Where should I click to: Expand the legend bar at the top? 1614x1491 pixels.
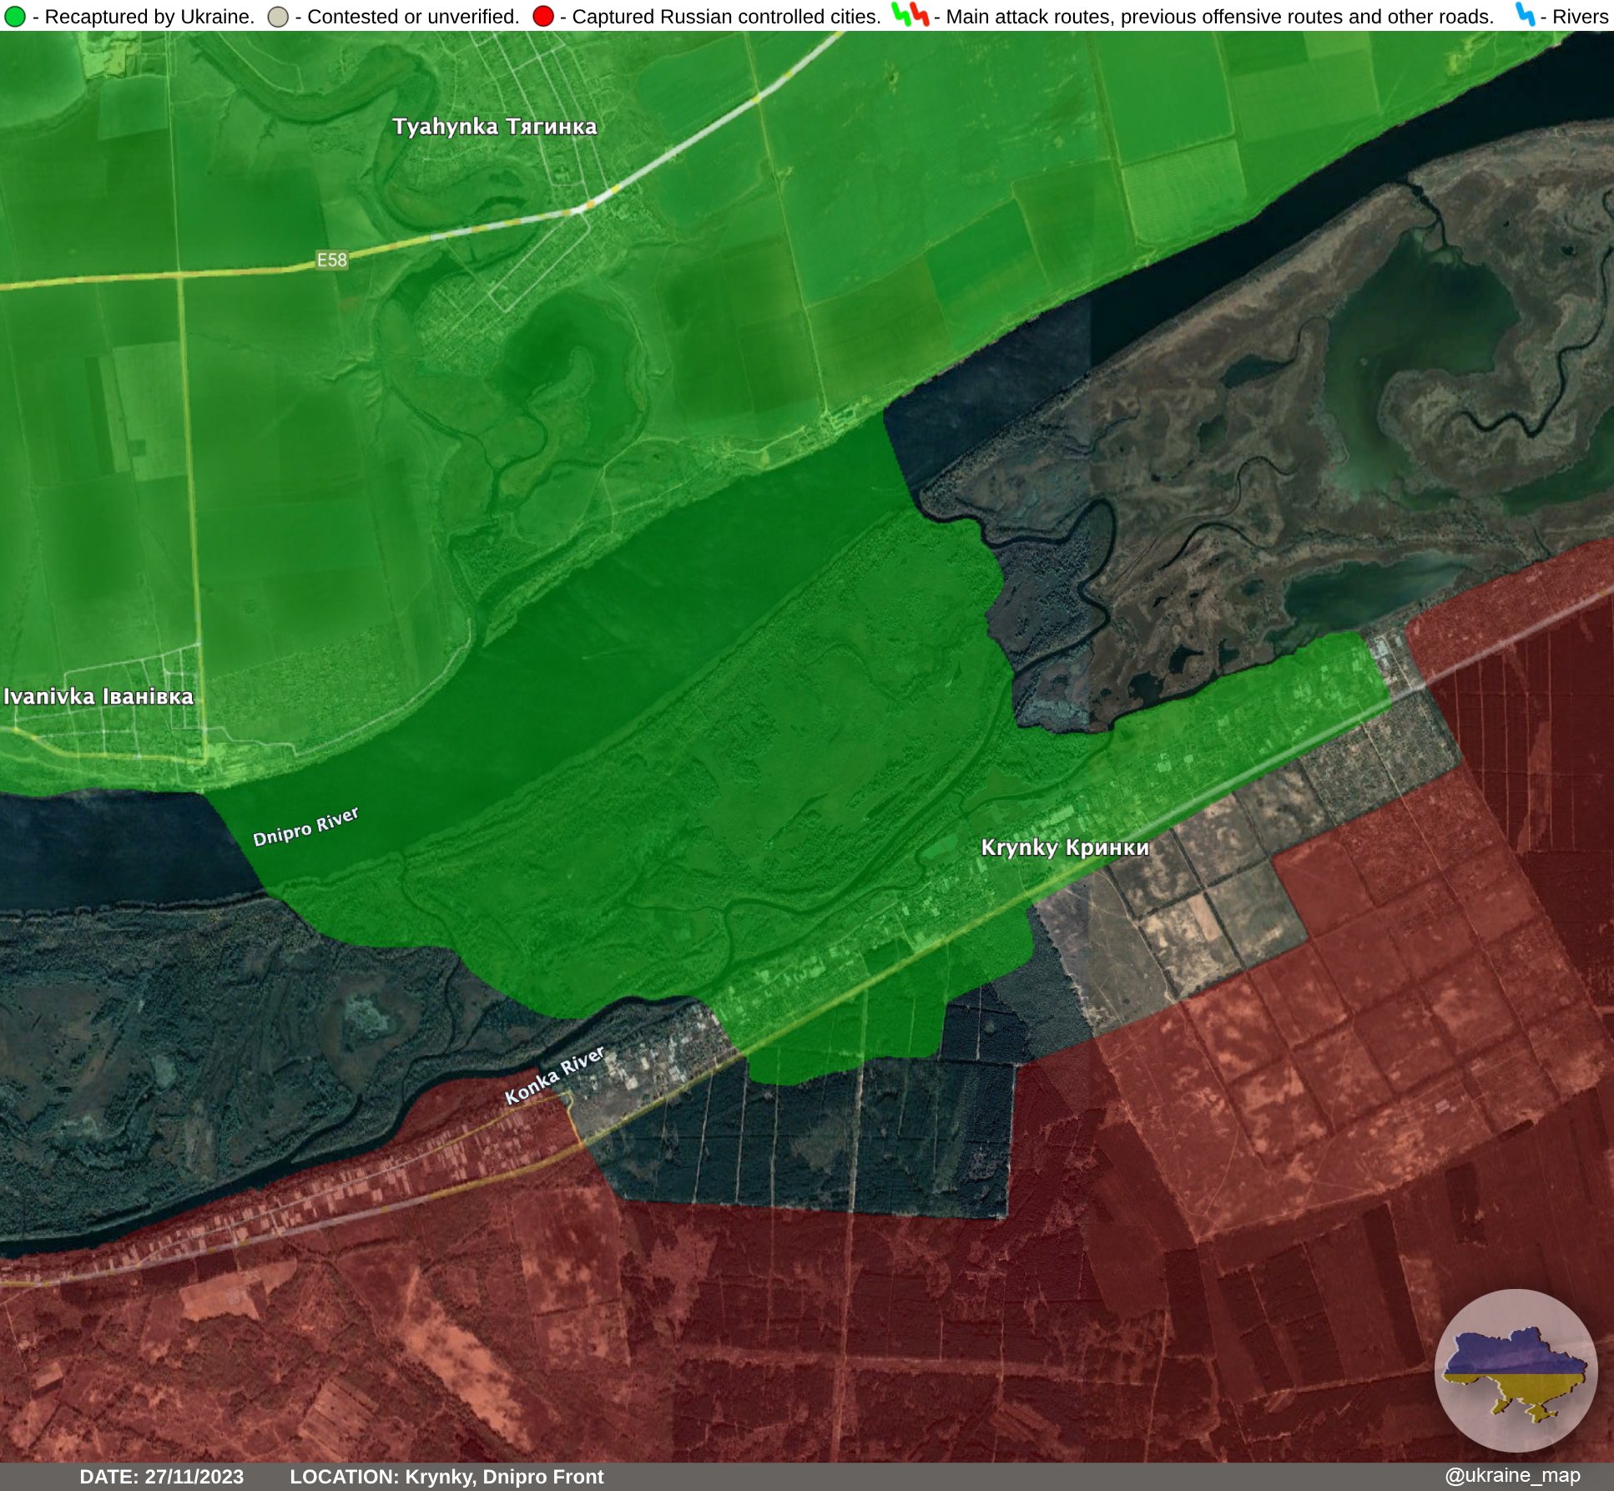[x=807, y=13]
